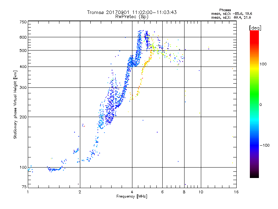Click the x-axis label '4'
Screen dimensions: 278x209
pos(132,192)
